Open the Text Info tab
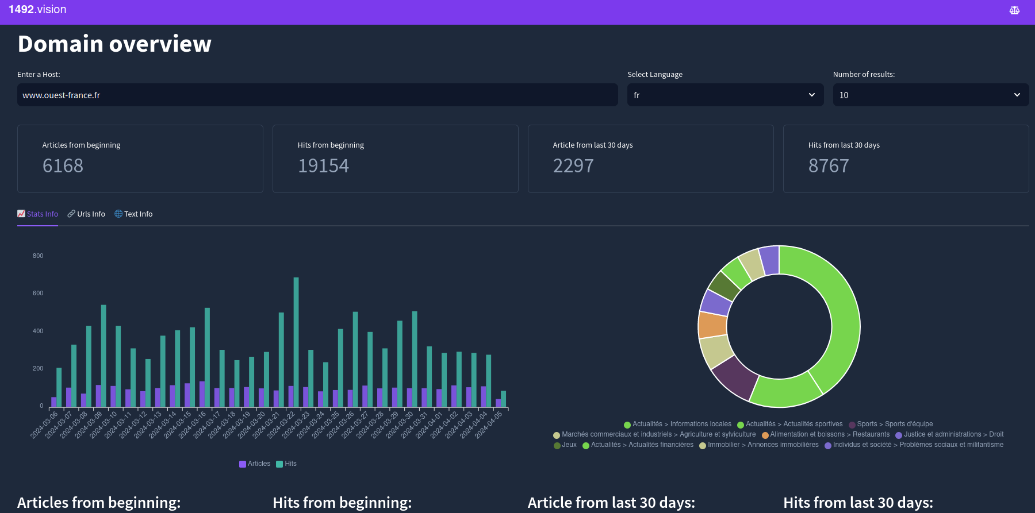 point(133,214)
